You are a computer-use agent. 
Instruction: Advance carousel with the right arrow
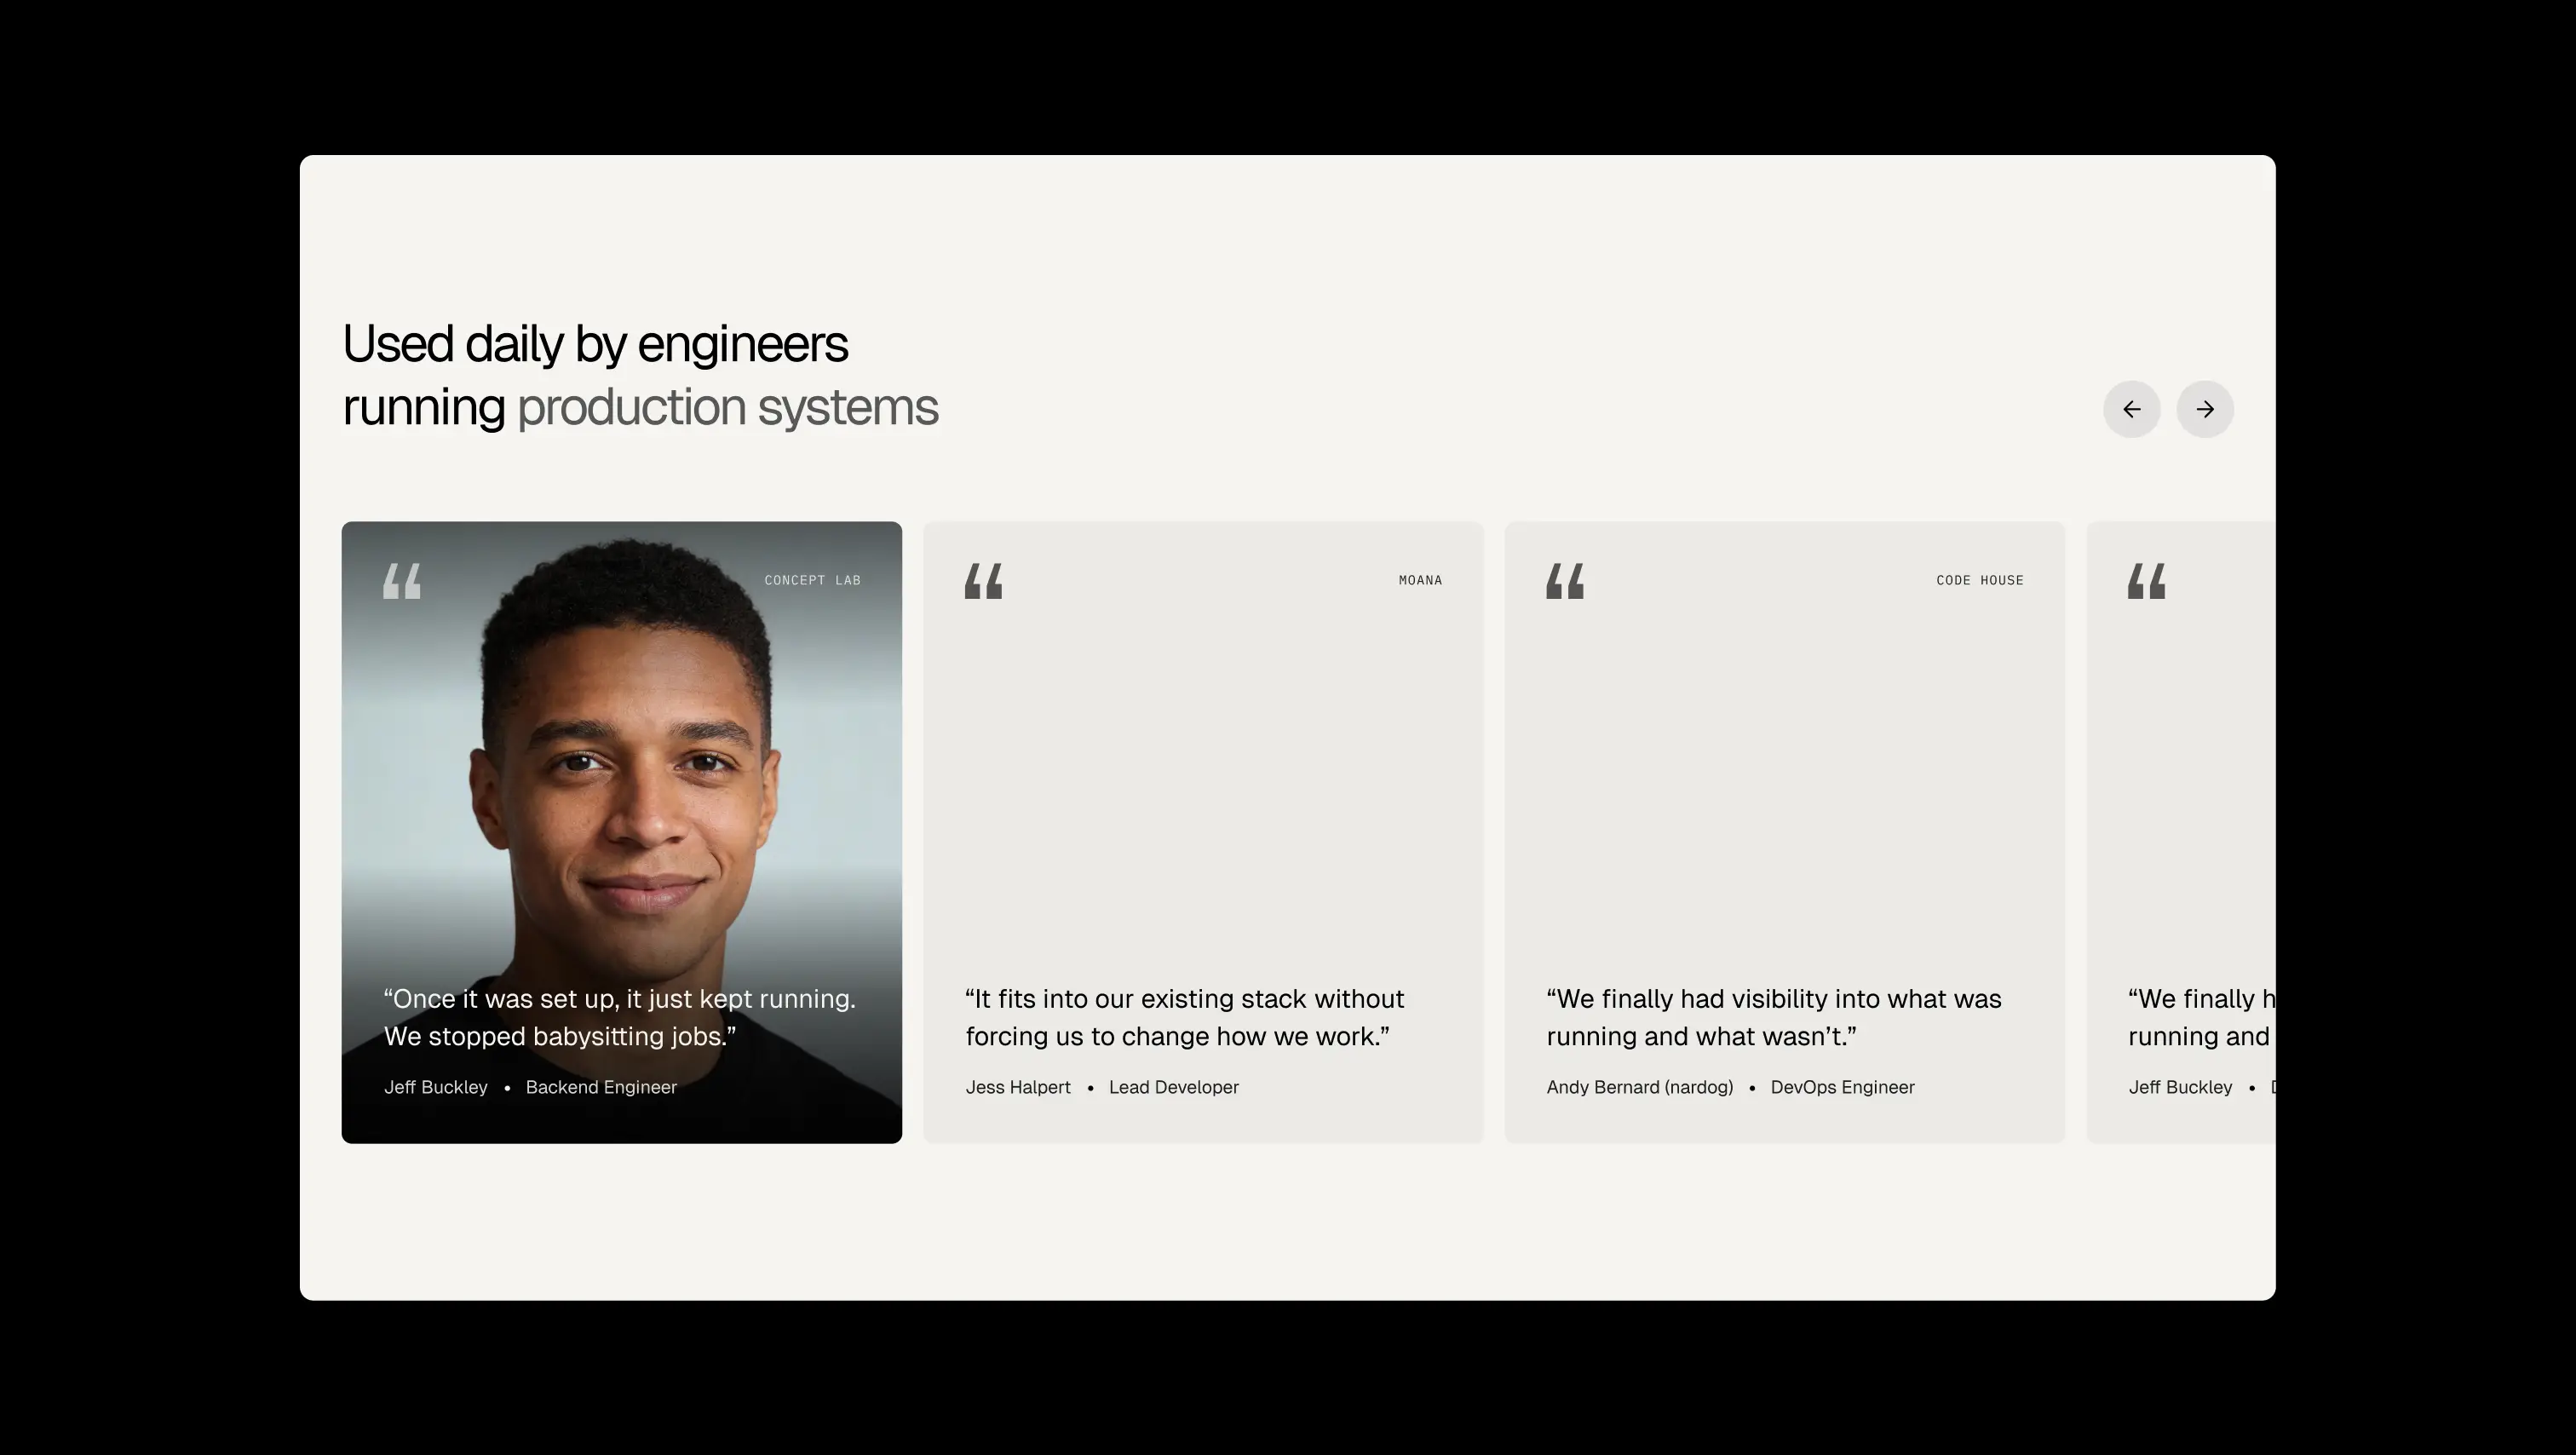[2205, 409]
